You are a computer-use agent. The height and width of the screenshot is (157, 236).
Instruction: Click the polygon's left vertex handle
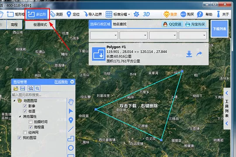point(96,109)
